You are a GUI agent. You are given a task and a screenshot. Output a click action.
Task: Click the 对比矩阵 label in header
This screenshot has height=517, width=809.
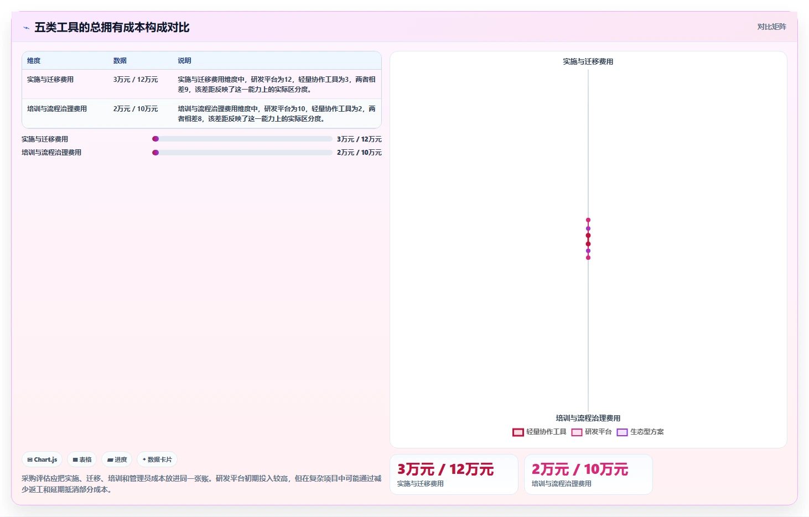click(771, 27)
